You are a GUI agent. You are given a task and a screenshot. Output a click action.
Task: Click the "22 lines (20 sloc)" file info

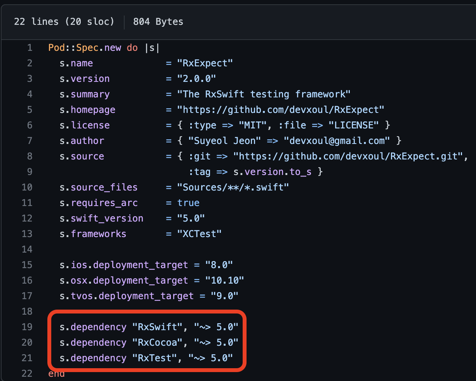pyautogui.click(x=64, y=21)
